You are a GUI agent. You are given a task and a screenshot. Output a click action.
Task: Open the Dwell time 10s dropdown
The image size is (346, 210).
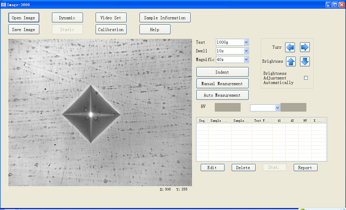[246, 51]
